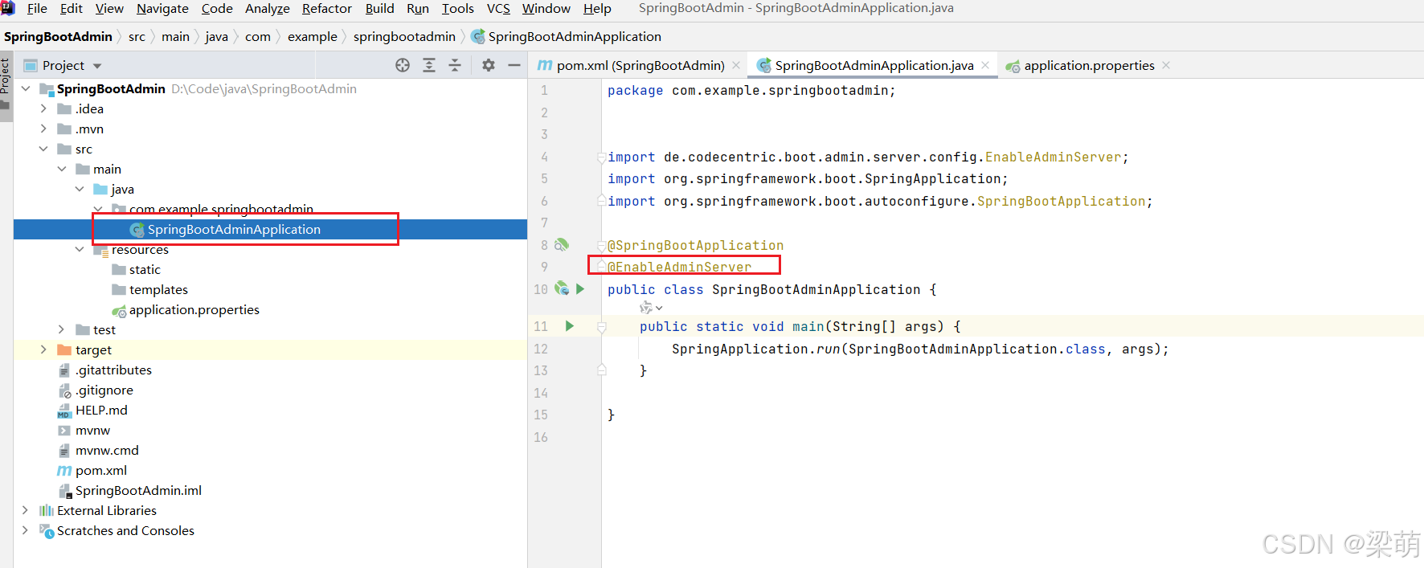Viewport: 1424px width, 568px height.
Task: Collapse the src folder
Action: pyautogui.click(x=43, y=149)
